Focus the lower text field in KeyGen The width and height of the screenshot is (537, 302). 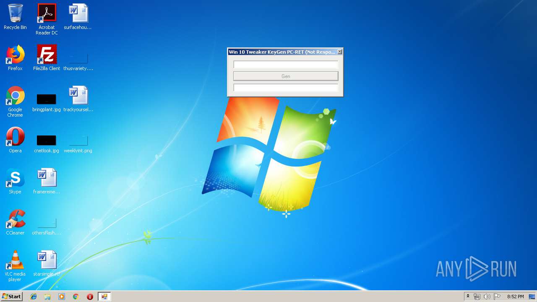286,88
